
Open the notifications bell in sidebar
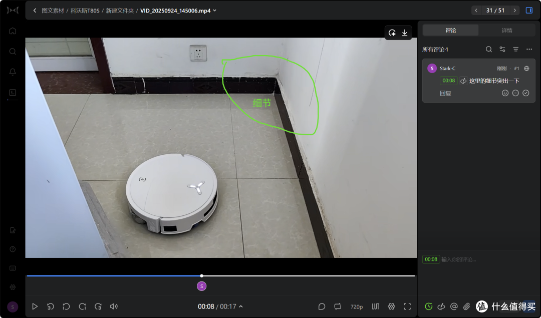pos(13,72)
